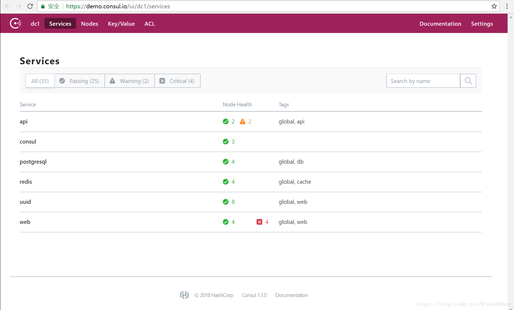
Task: Click the page vertical scrollbar up arrow
Action: click(511, 17)
